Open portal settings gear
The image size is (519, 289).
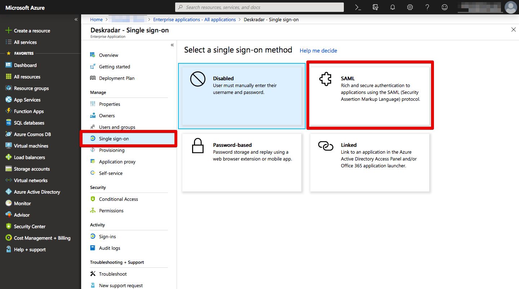click(x=410, y=7)
